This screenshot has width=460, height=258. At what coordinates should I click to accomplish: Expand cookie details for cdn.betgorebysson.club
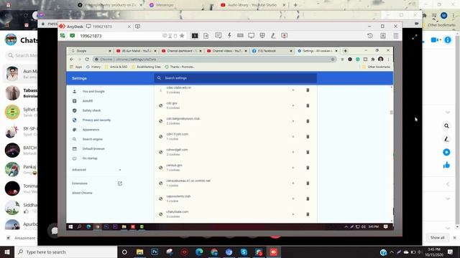click(x=293, y=121)
